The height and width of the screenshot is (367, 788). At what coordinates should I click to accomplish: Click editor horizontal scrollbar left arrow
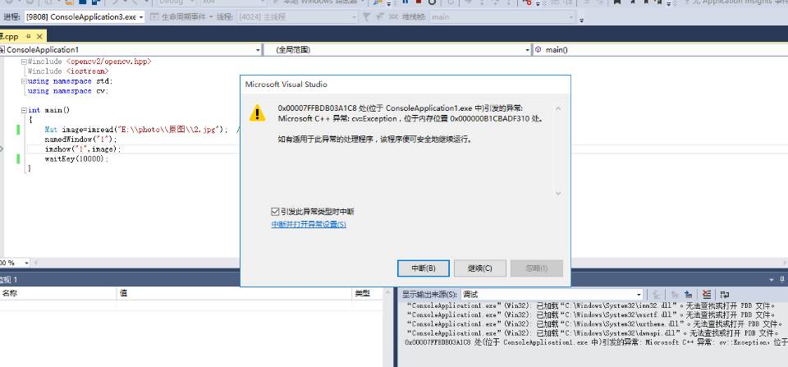(x=35, y=263)
